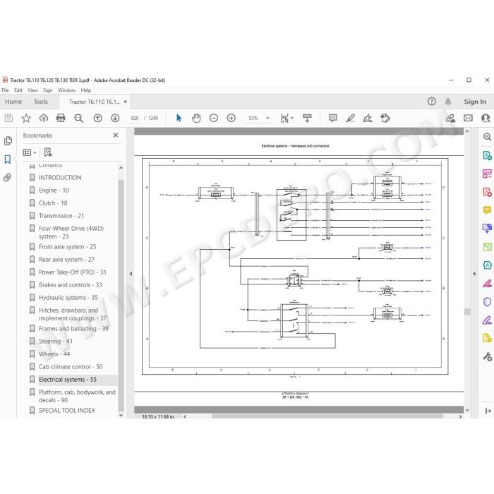Activate the Hand pan tool
Viewport: 494px width, 494px height.
196,118
